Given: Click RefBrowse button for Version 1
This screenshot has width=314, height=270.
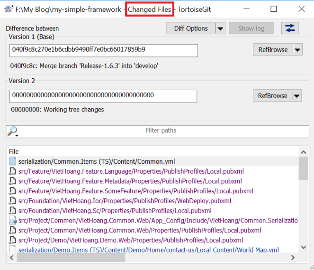Looking at the screenshot, I should click(272, 50).
